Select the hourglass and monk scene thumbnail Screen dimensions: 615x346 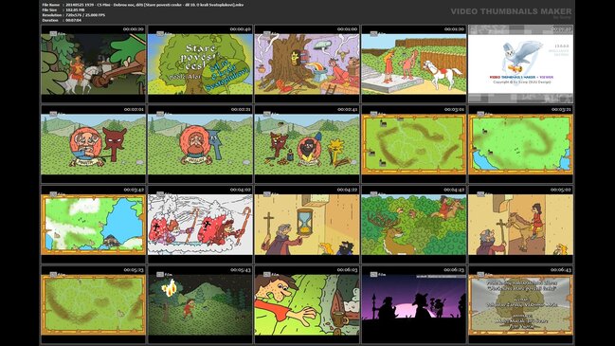(307, 225)
